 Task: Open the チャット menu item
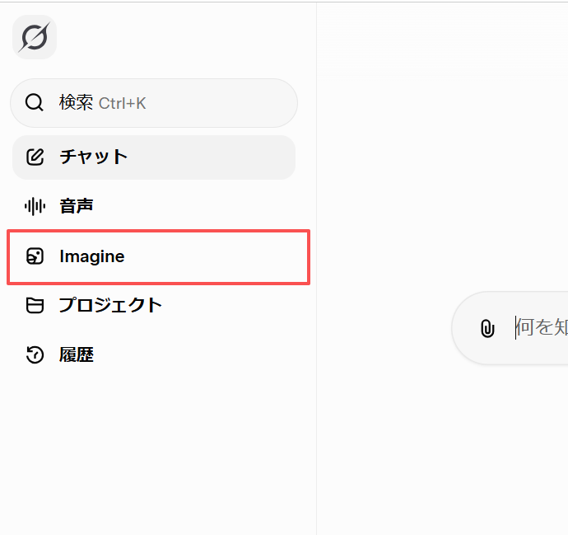coord(94,157)
